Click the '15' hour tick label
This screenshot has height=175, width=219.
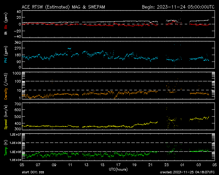coord(102,165)
